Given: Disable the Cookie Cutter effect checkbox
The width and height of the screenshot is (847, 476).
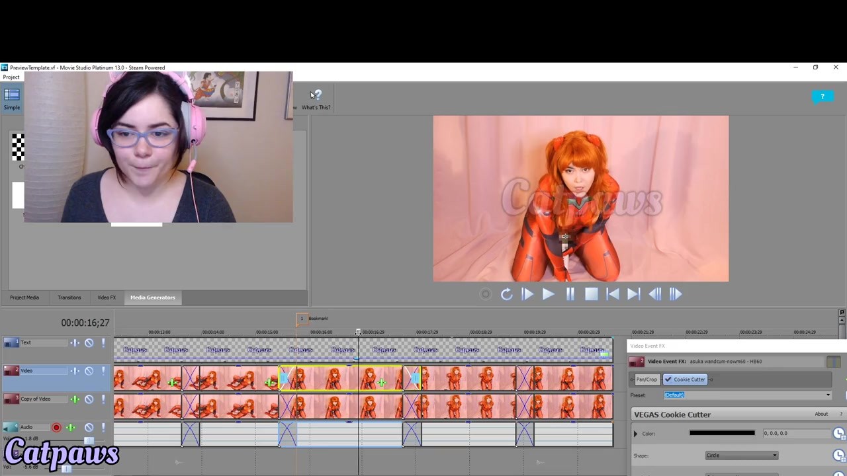Looking at the screenshot, I should (668, 379).
